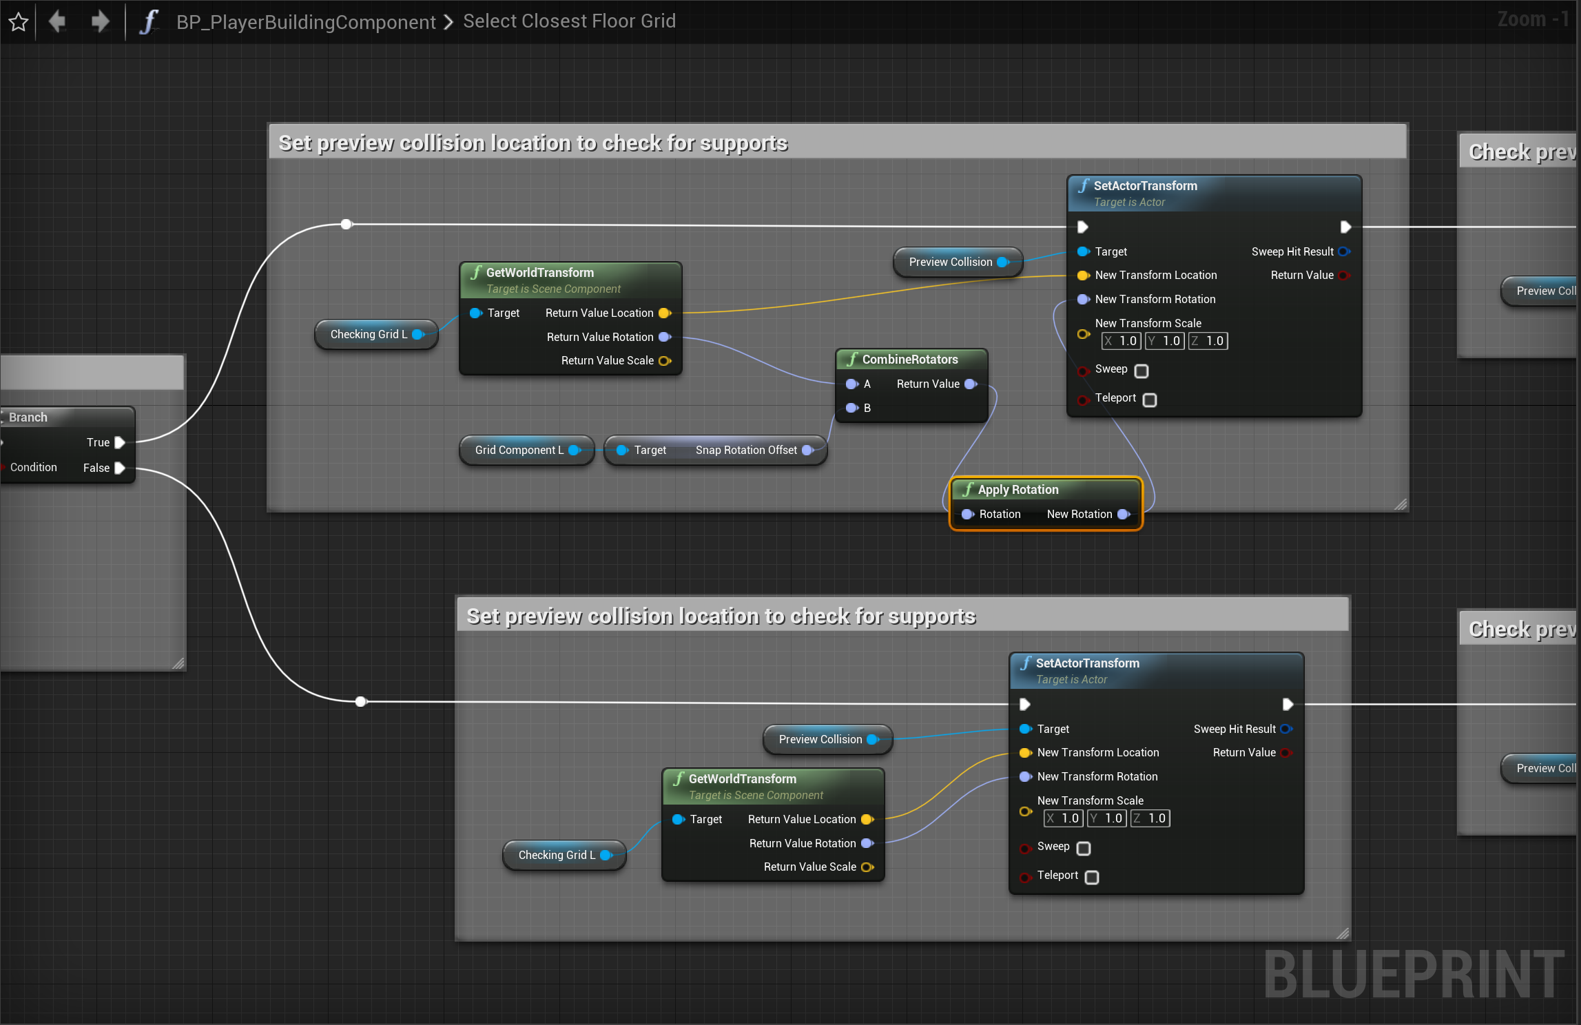Open BP_PlayerBuildingComponent from the breadcrumb
The width and height of the screenshot is (1581, 1025).
pyautogui.click(x=305, y=21)
